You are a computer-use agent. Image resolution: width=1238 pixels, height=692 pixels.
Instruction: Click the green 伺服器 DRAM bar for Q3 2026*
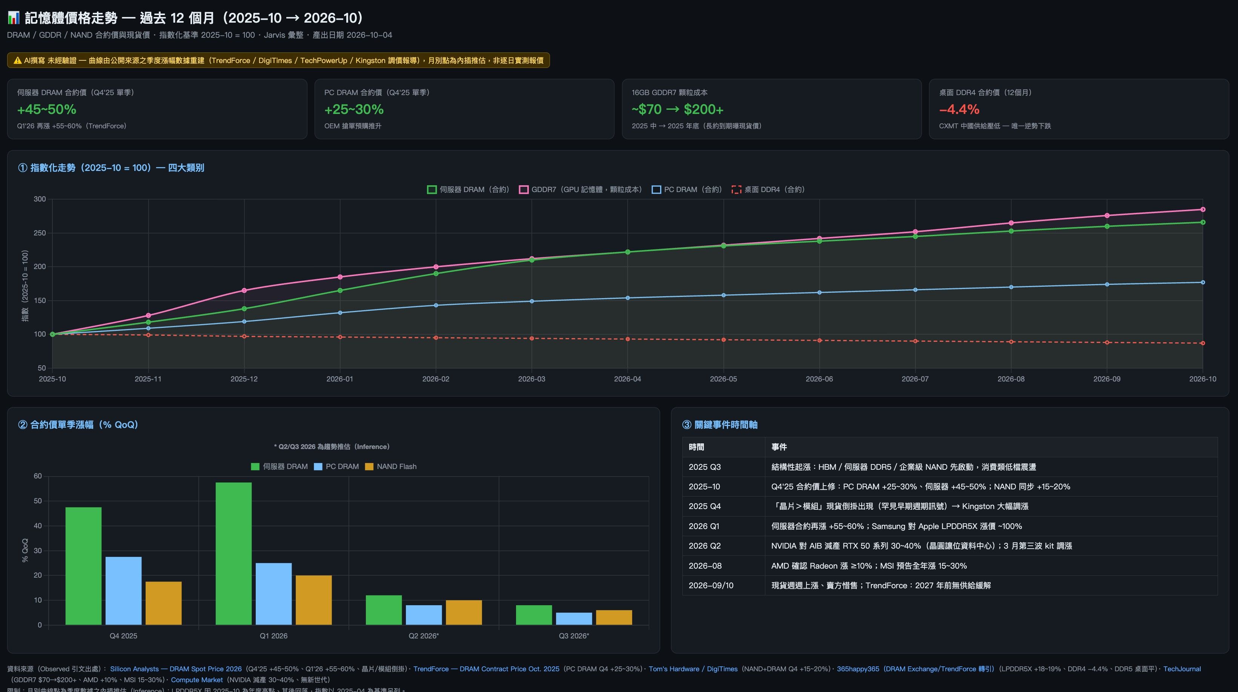534,615
